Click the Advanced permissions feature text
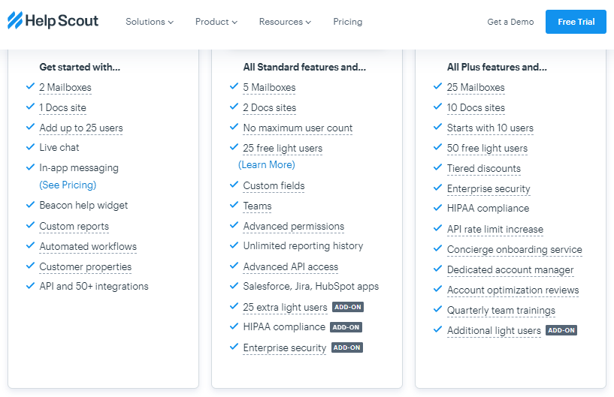Viewport: 614px width, 397px height. (294, 226)
